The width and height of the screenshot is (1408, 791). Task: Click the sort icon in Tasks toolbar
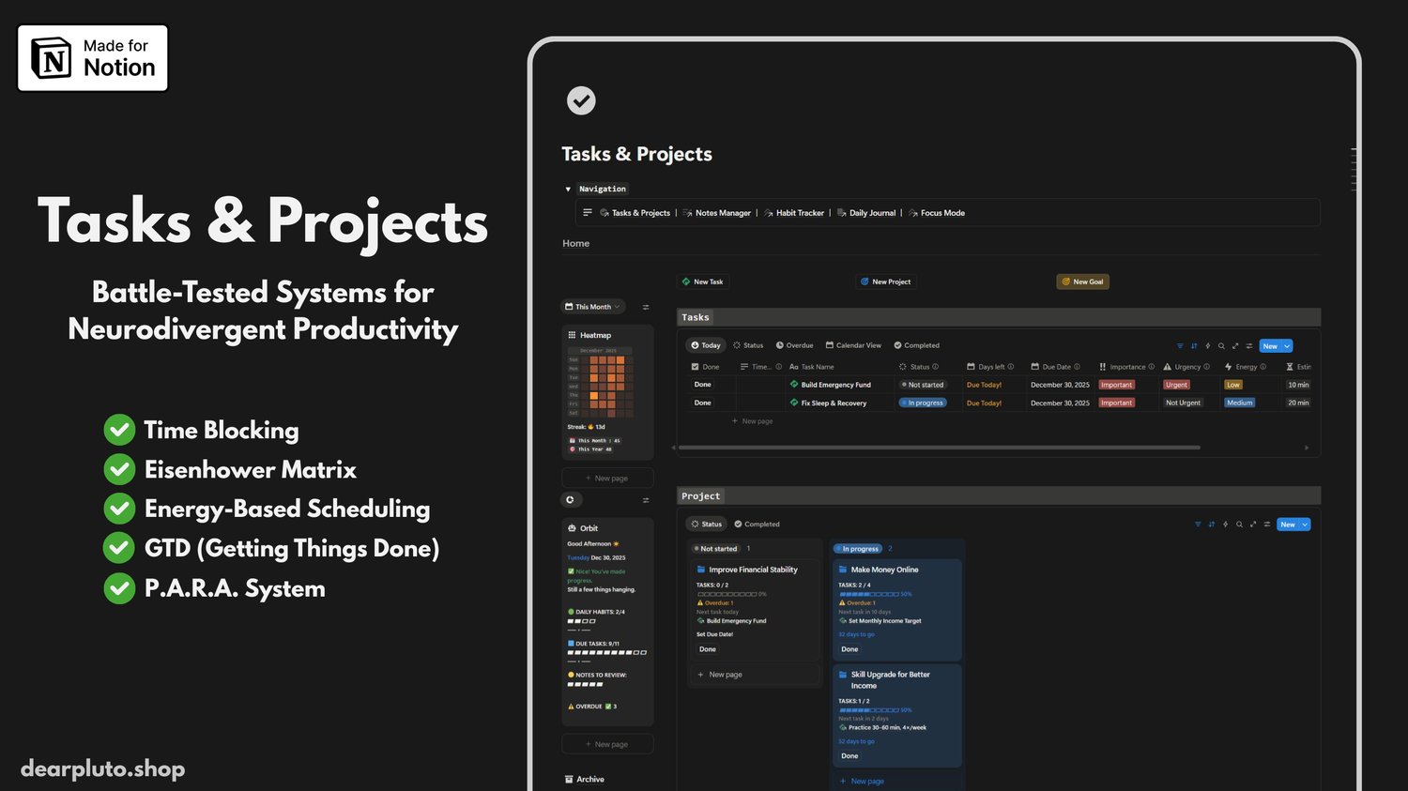click(1194, 346)
